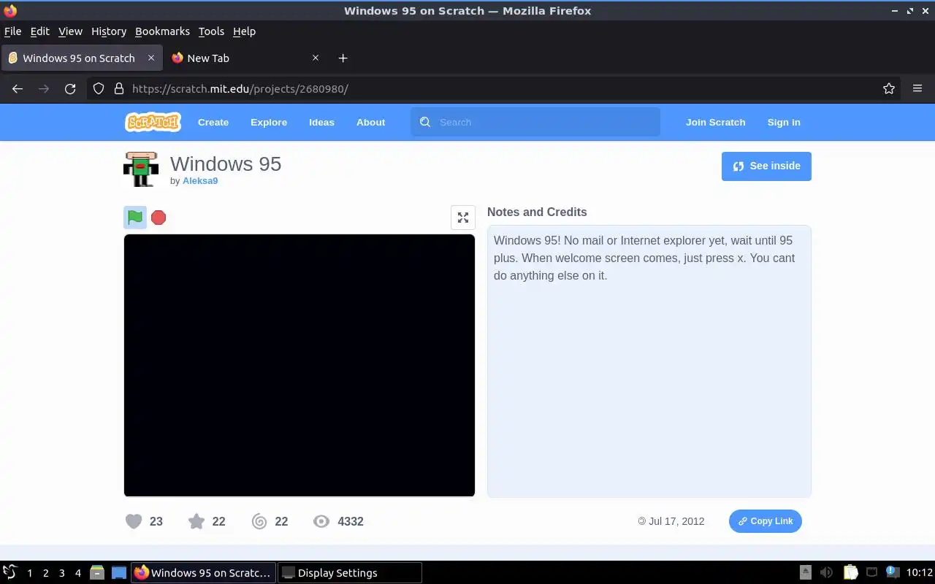The height and width of the screenshot is (584, 935).
Task: Open About in the Scratch navigation
Action: pos(370,122)
